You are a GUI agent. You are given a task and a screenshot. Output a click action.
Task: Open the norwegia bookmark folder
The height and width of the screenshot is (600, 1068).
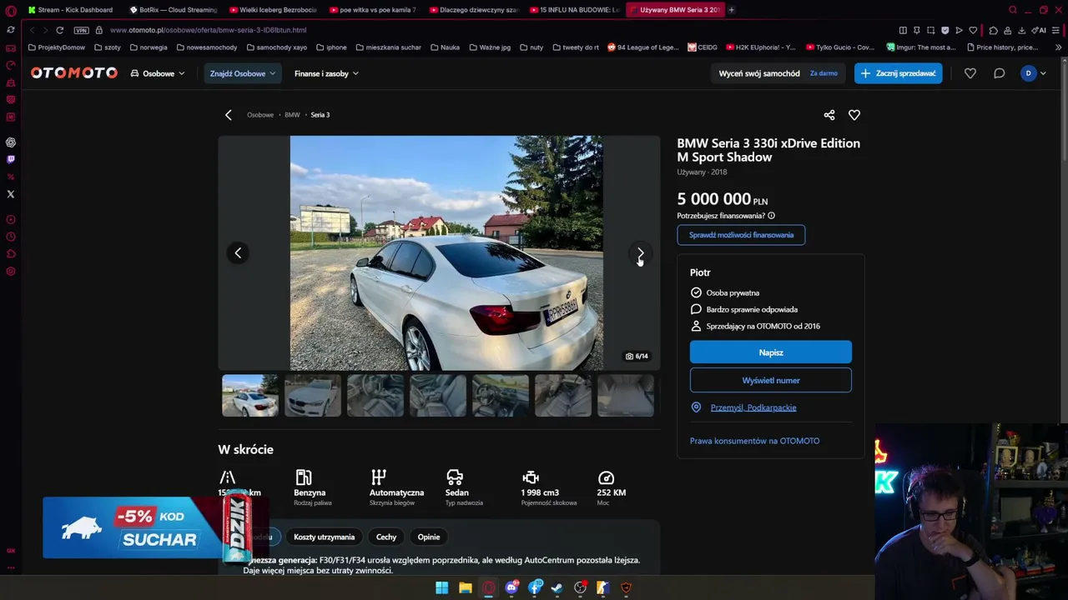(149, 47)
